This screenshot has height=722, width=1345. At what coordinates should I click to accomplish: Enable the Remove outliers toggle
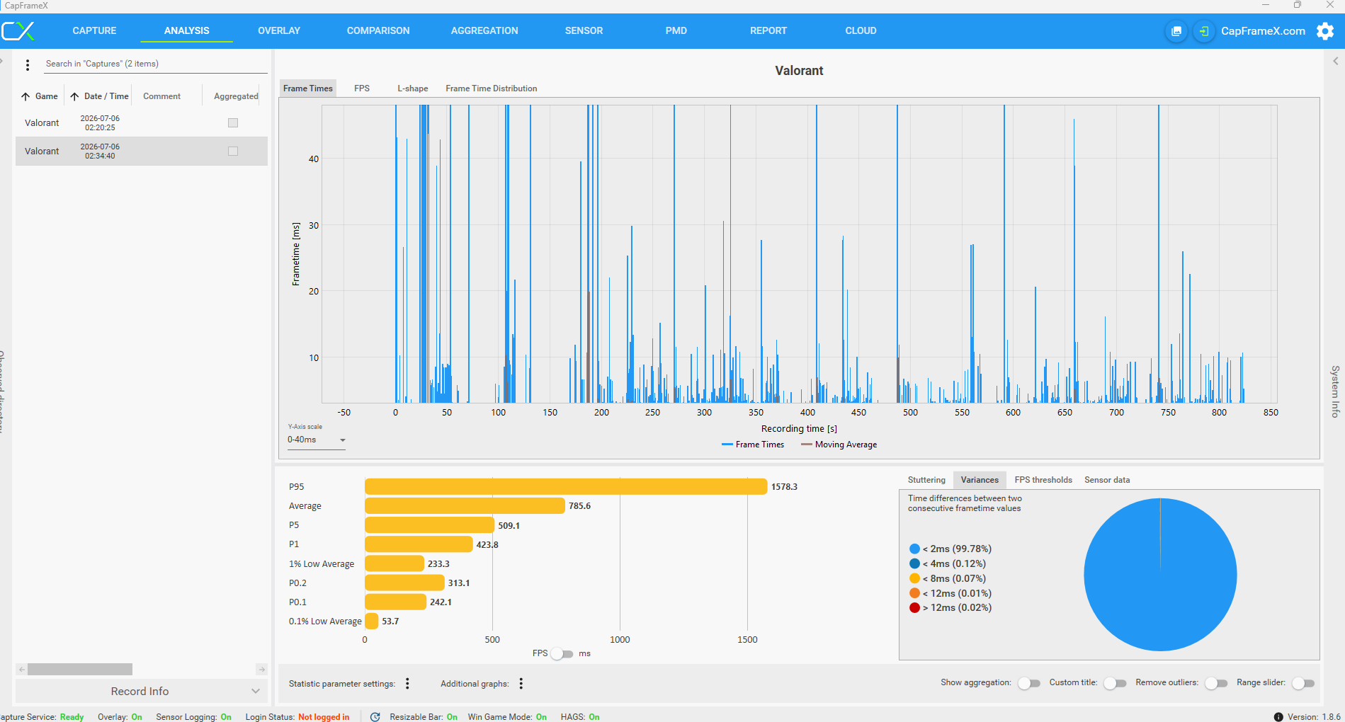tap(1216, 683)
